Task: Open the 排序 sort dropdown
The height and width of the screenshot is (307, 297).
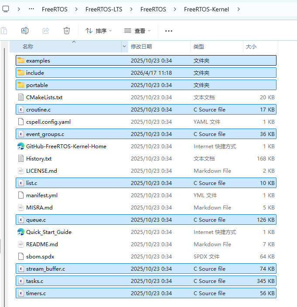Action: coord(99,31)
